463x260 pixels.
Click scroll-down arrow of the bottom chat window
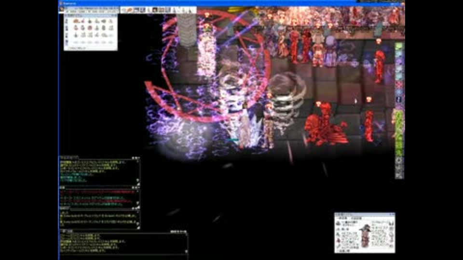coord(186,251)
